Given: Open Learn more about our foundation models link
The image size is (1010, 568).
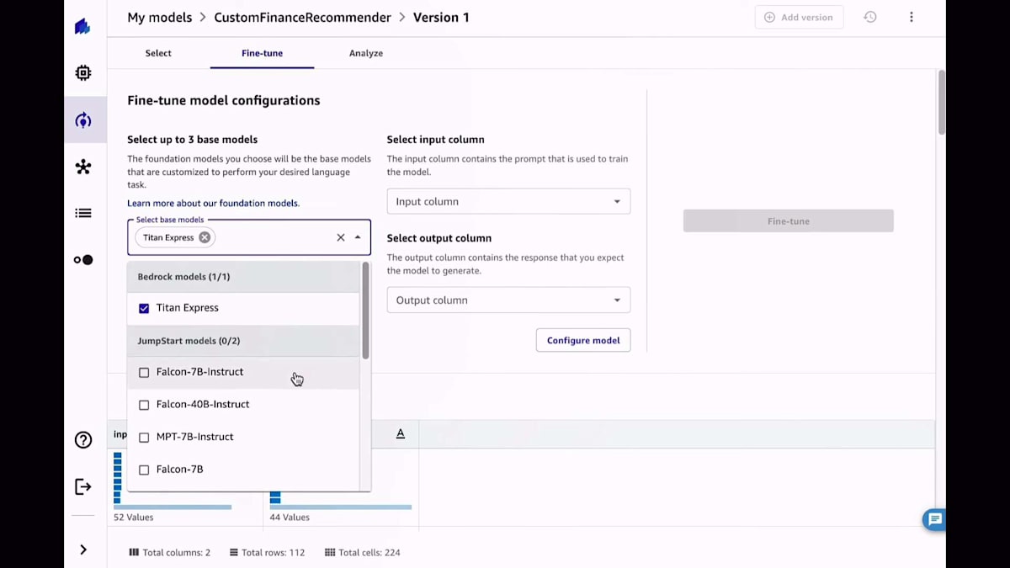Looking at the screenshot, I should 213,203.
